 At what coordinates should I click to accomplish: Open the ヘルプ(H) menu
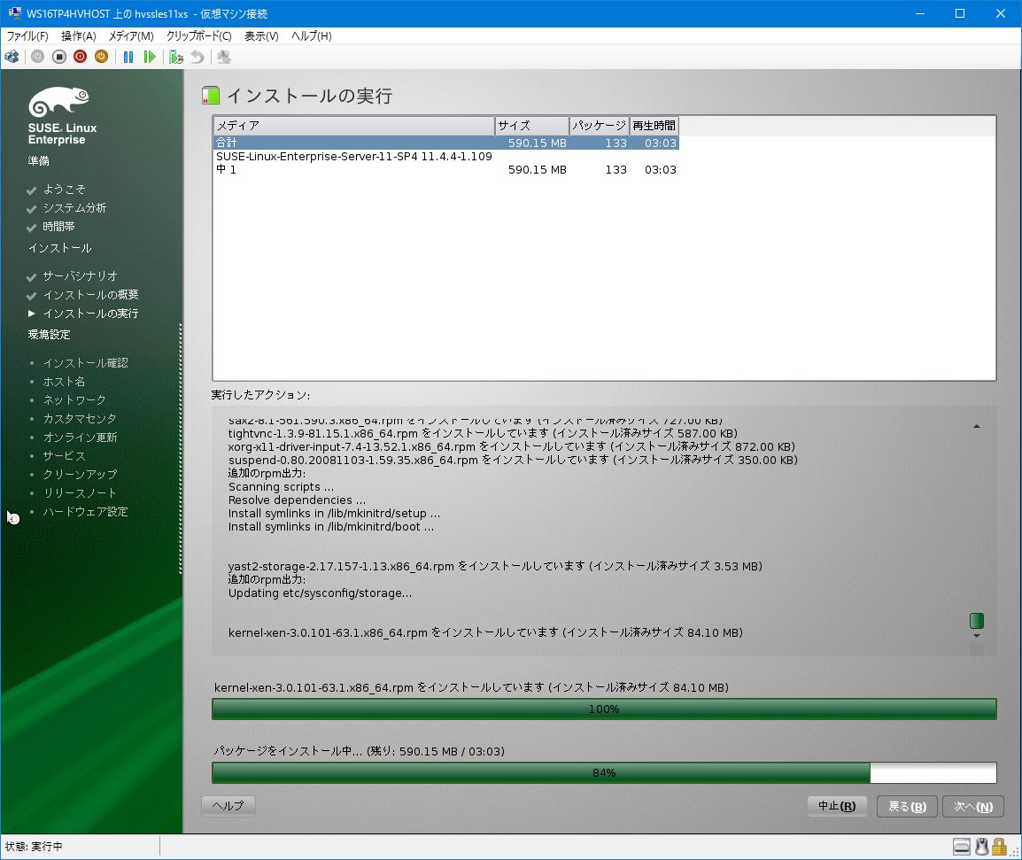[x=312, y=35]
